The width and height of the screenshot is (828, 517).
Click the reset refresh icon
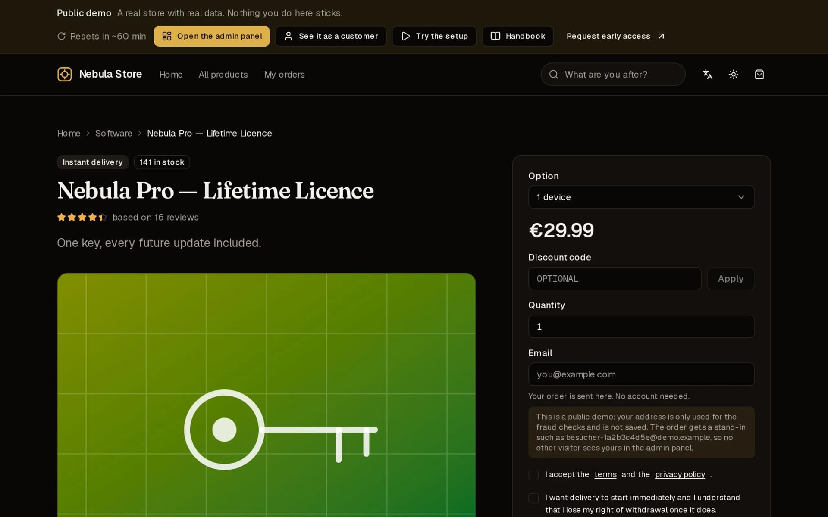tap(61, 36)
